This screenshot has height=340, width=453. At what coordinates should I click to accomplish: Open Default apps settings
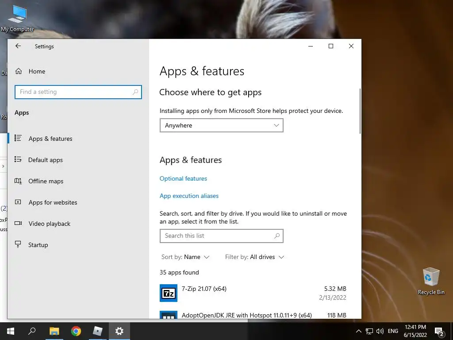point(46,160)
